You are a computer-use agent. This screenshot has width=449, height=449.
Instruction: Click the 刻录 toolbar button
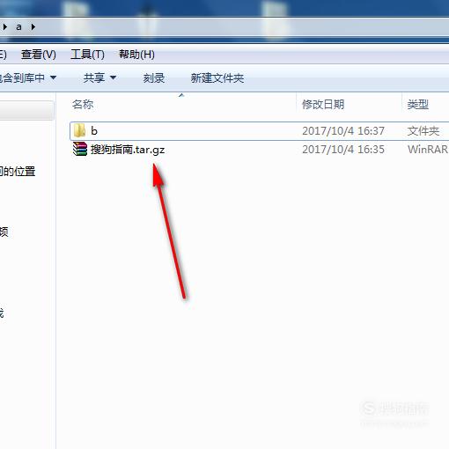point(154,78)
